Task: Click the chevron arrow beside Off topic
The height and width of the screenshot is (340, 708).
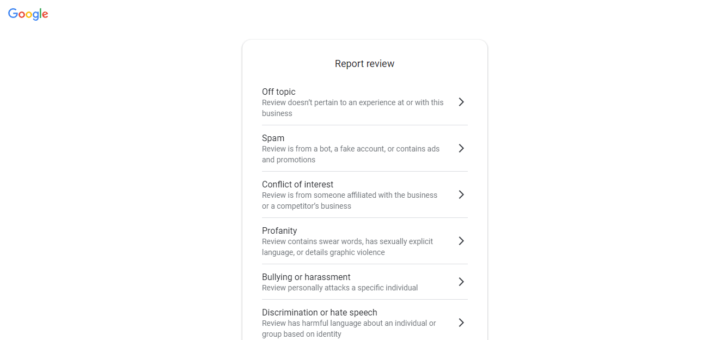Action: tap(461, 102)
